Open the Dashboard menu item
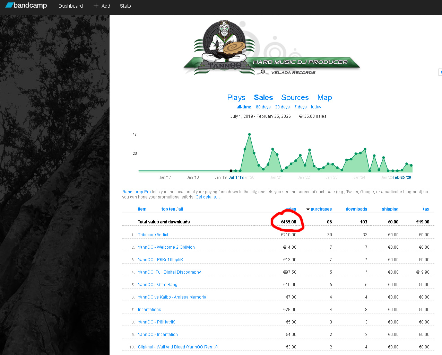The height and width of the screenshot is (355, 442). [70, 6]
